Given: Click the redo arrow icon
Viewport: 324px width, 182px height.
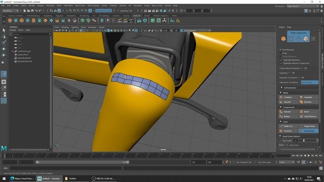Looking at the screenshot, I should (x=40, y=11).
